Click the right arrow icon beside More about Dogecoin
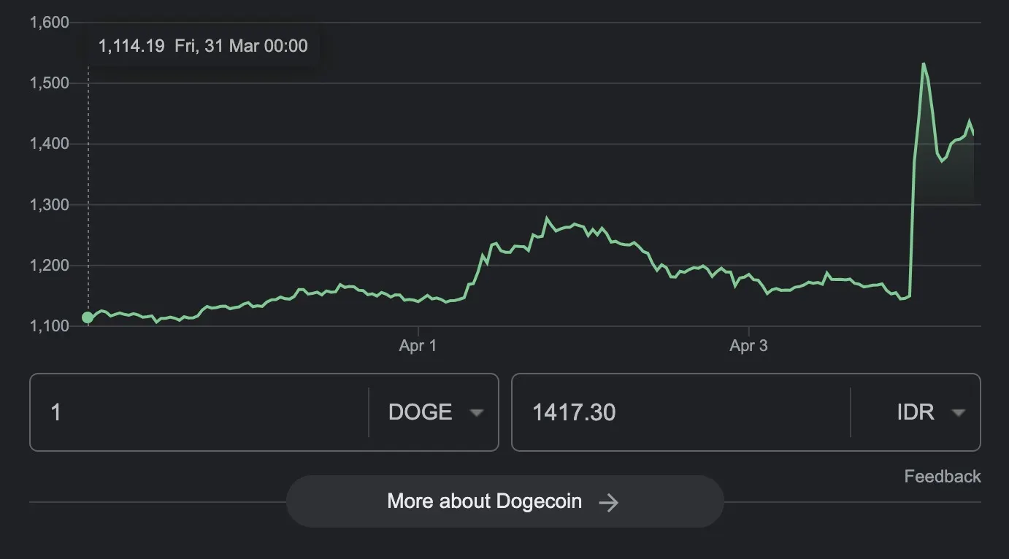The height and width of the screenshot is (559, 1009). click(608, 502)
